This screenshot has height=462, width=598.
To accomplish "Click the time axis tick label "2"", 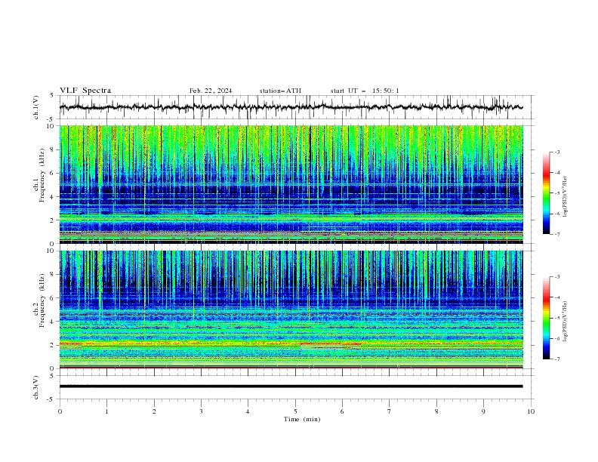I will (154, 411).
